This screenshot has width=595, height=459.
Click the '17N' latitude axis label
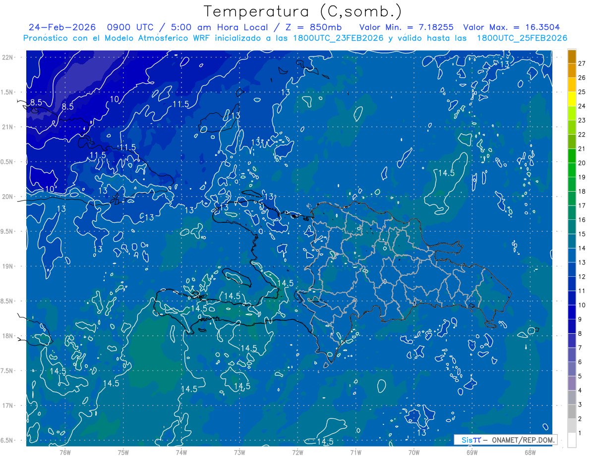(8, 406)
